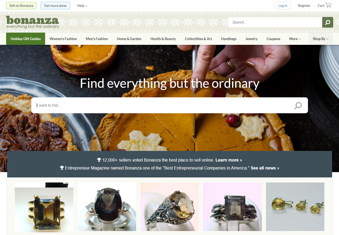View the yellow citrine earrings set thumbnail
Screen dimensions: 339x235
pyautogui.click(x=295, y=207)
